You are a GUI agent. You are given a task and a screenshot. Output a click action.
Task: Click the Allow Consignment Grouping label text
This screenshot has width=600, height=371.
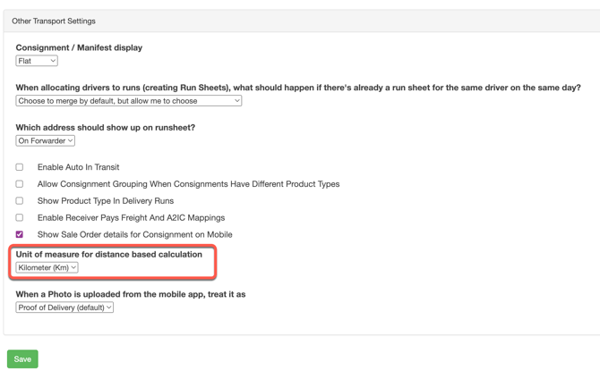coord(188,184)
